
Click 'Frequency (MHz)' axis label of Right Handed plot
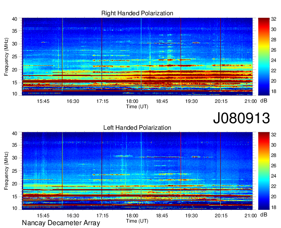[6, 57]
